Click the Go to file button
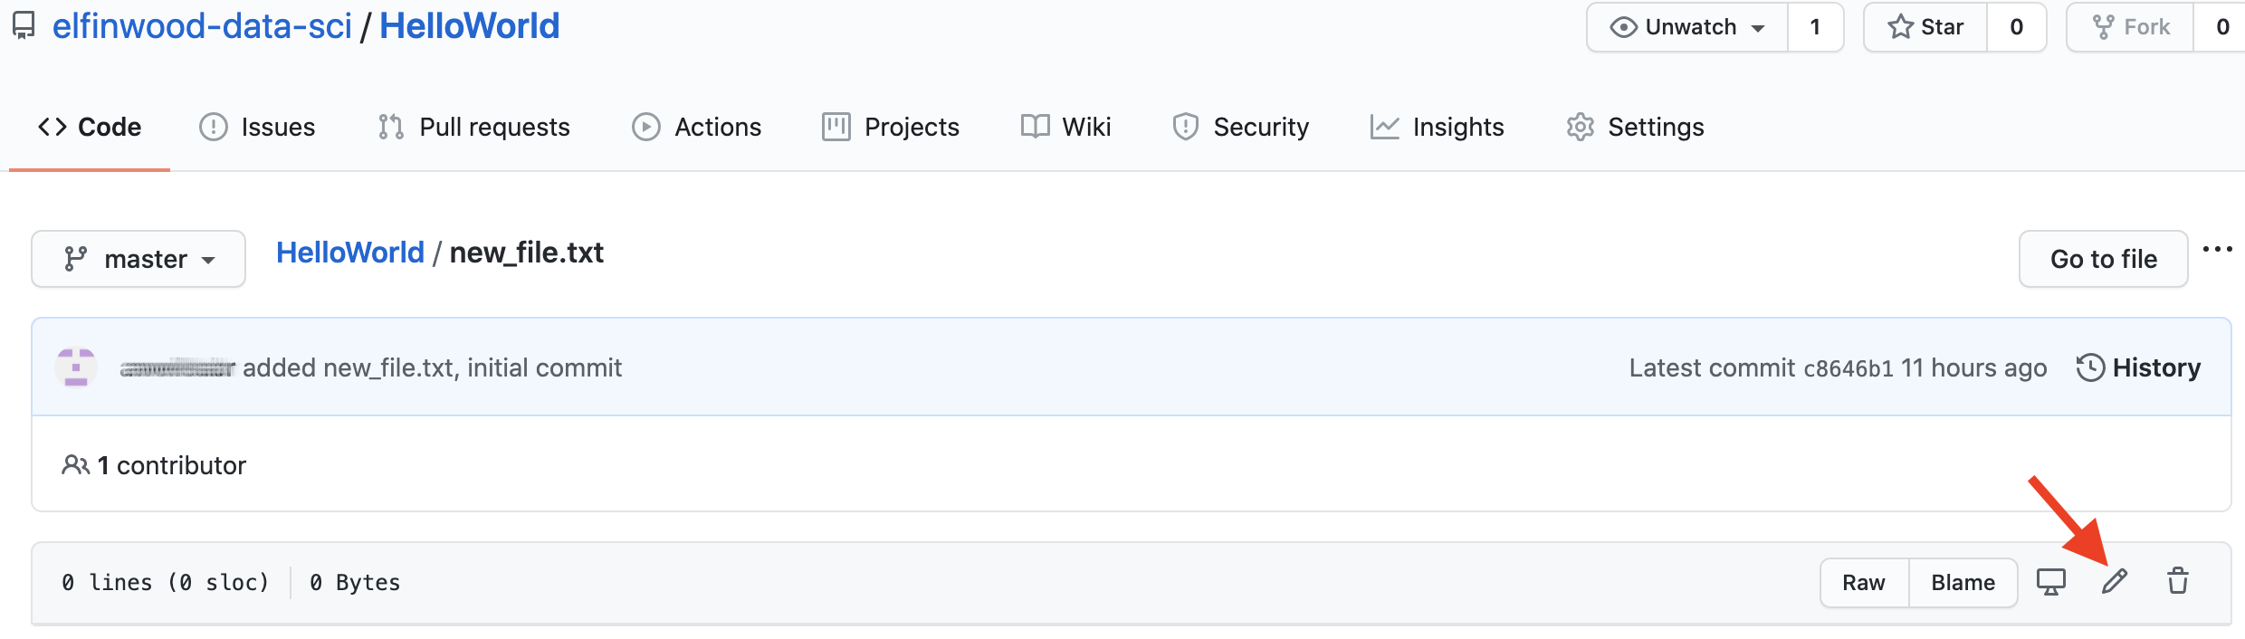 point(2103,259)
